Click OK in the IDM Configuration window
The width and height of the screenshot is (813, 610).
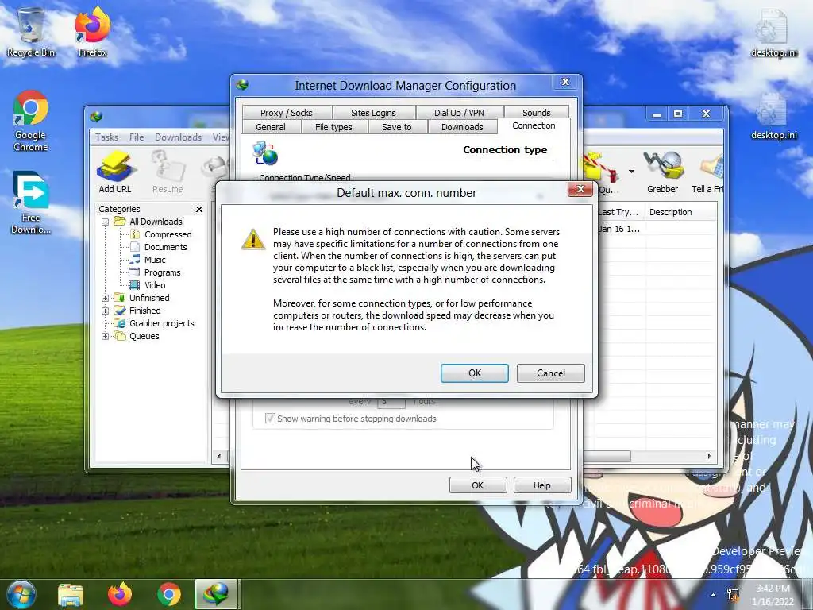pyautogui.click(x=477, y=485)
